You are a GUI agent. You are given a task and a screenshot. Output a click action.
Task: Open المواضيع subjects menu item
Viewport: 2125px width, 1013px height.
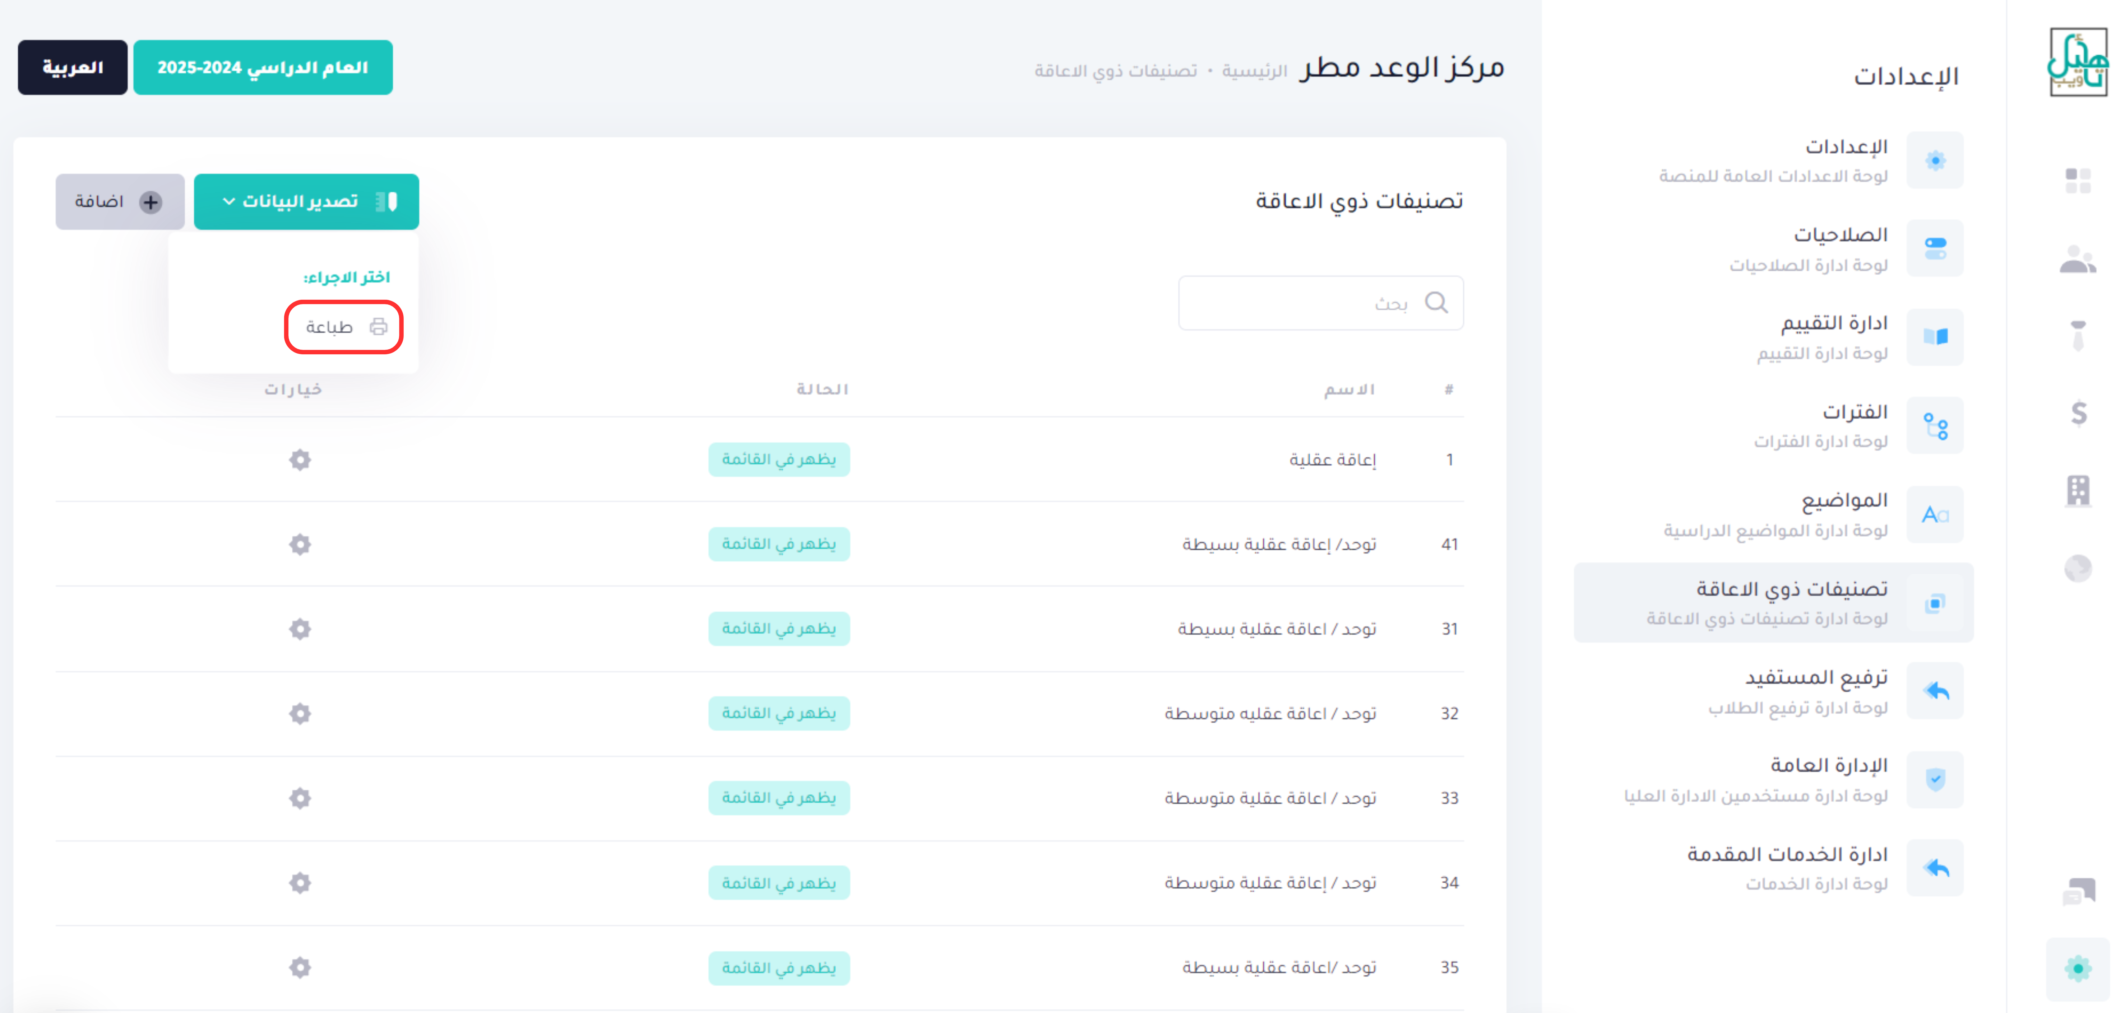[x=1774, y=514]
